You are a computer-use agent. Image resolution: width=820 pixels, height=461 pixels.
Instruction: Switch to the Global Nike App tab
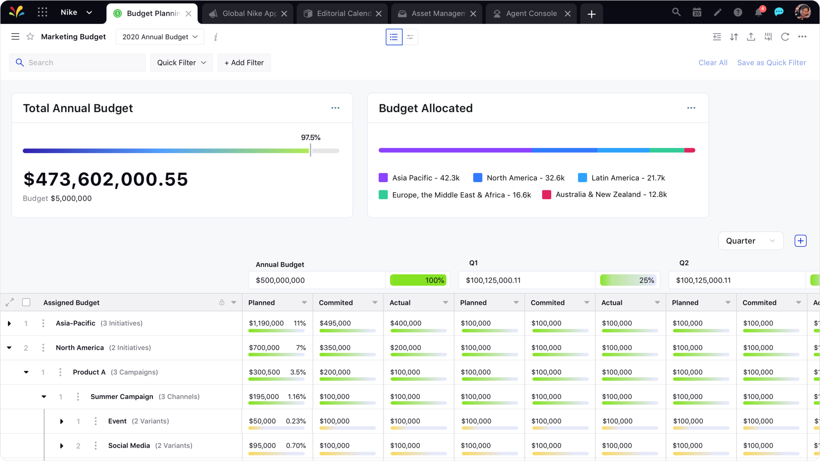coord(248,14)
